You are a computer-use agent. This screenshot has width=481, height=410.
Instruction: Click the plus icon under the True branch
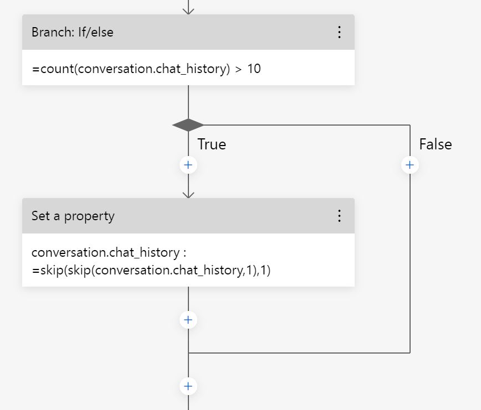click(188, 164)
